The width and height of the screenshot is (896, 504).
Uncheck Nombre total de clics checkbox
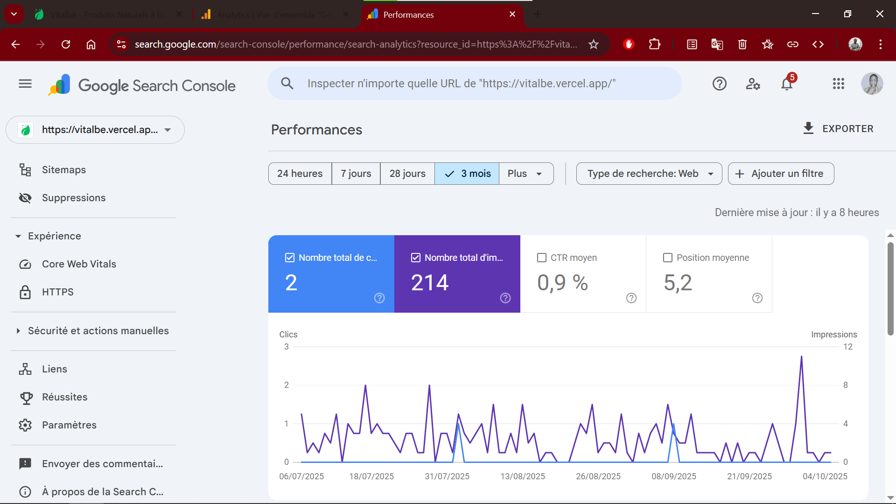(290, 258)
